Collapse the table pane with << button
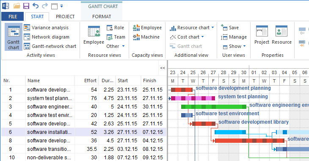The image size is (309, 161). [x=163, y=68]
